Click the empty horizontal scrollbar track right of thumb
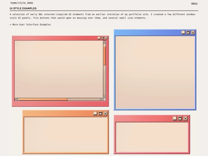 pos(84,99)
